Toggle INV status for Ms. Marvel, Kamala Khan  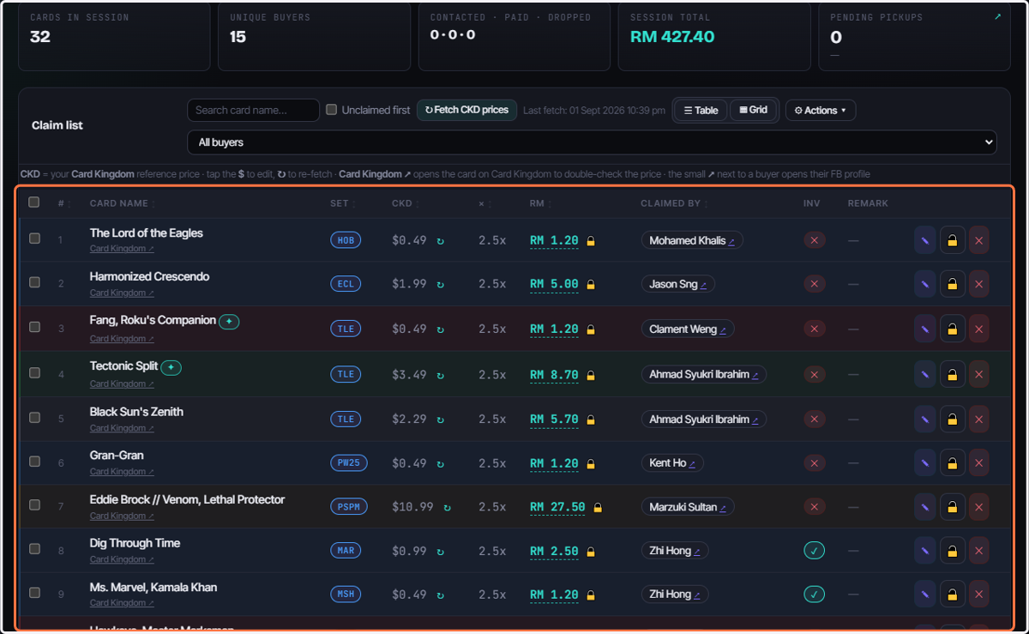(x=814, y=594)
